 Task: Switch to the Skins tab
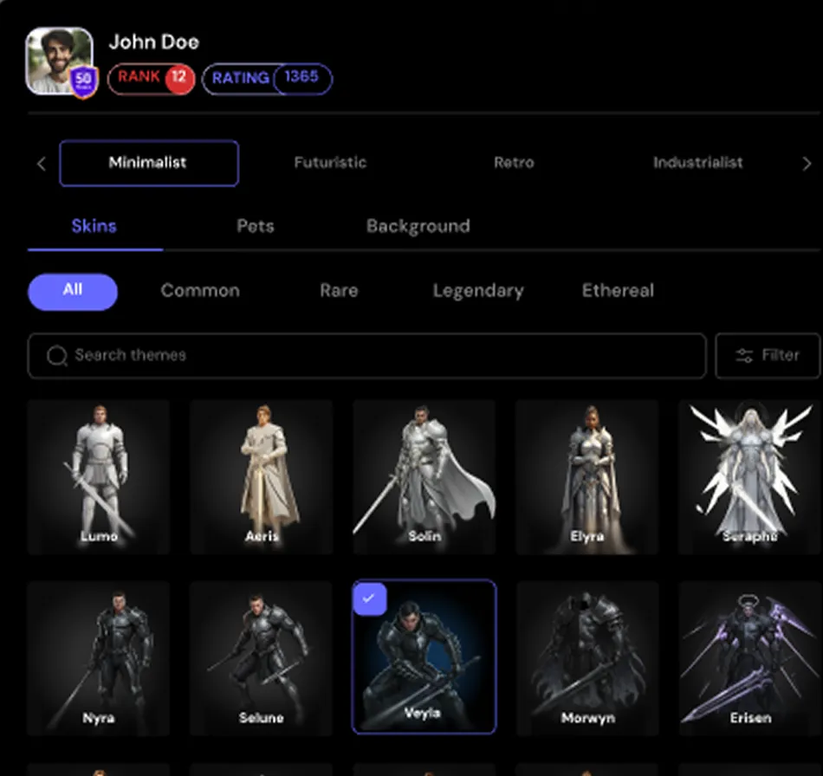(x=94, y=226)
